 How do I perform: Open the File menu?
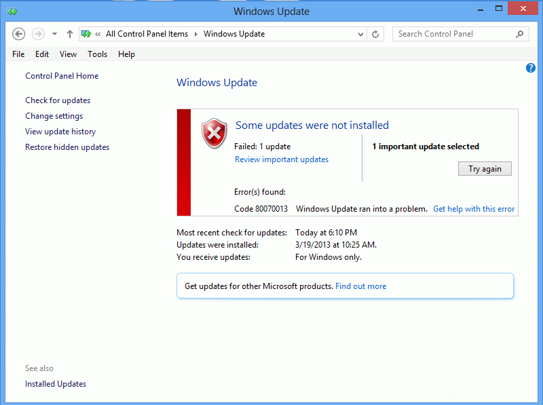[18, 54]
